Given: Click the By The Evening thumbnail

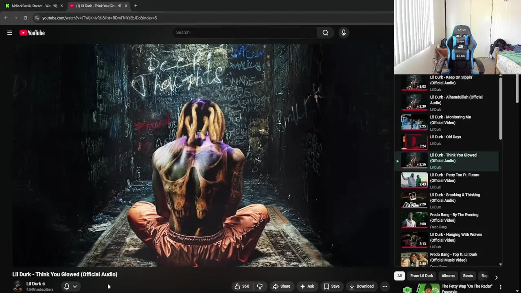Looking at the screenshot, I should click(x=414, y=220).
